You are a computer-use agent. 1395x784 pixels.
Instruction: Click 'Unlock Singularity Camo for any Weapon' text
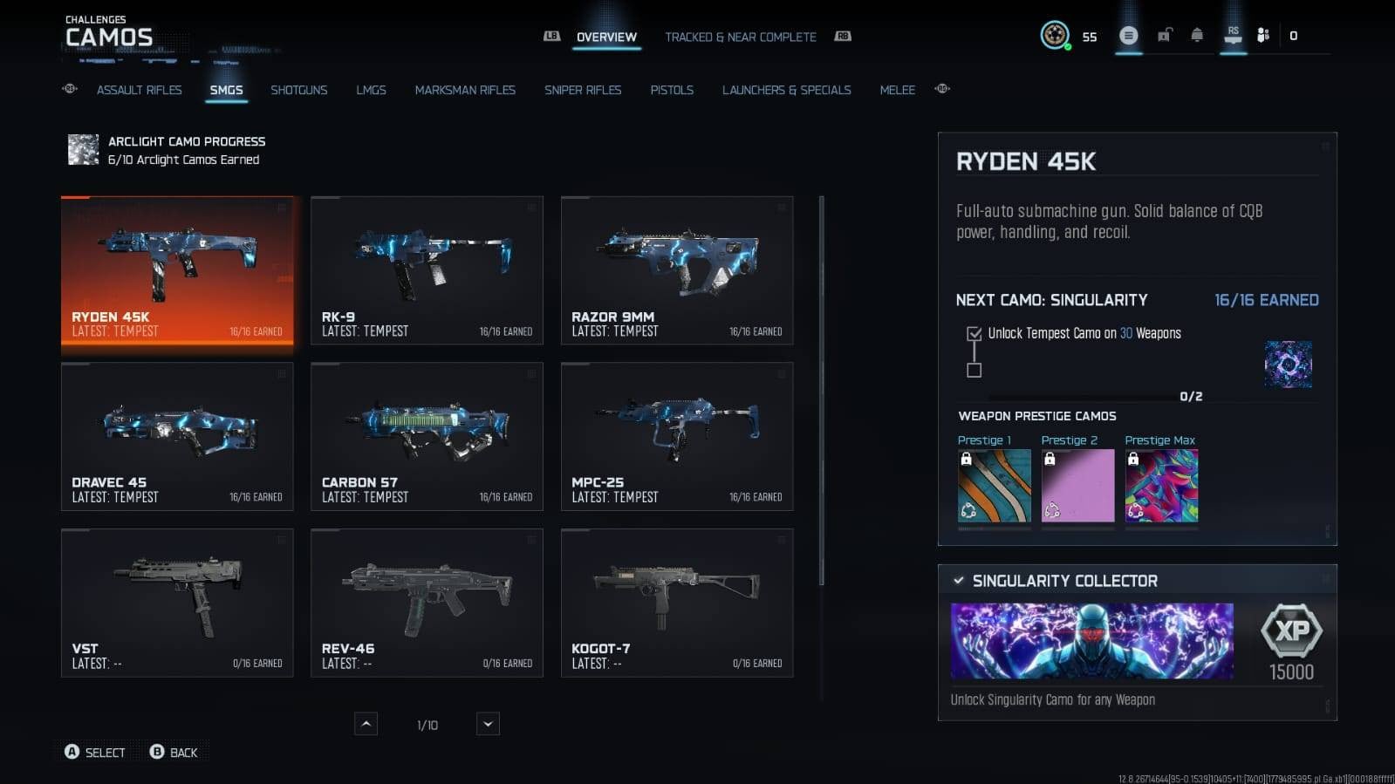[1053, 699]
